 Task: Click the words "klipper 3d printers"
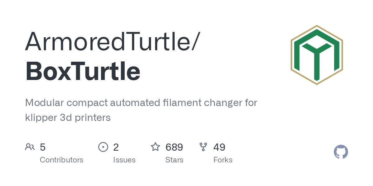click(x=68, y=118)
